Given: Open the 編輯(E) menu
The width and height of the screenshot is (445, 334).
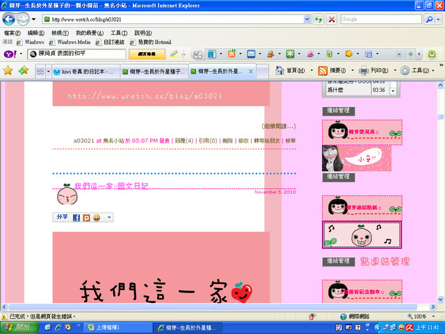Looking at the screenshot, I should click(x=36, y=33).
